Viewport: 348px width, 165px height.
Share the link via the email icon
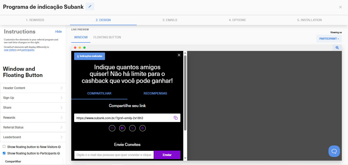112,128
